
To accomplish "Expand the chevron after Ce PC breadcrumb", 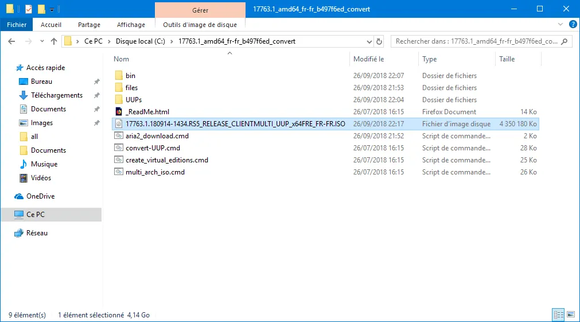I will 109,41.
